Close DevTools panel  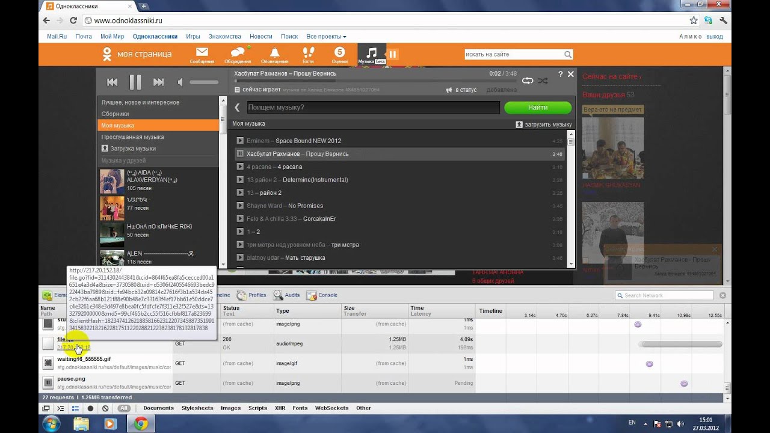[722, 295]
